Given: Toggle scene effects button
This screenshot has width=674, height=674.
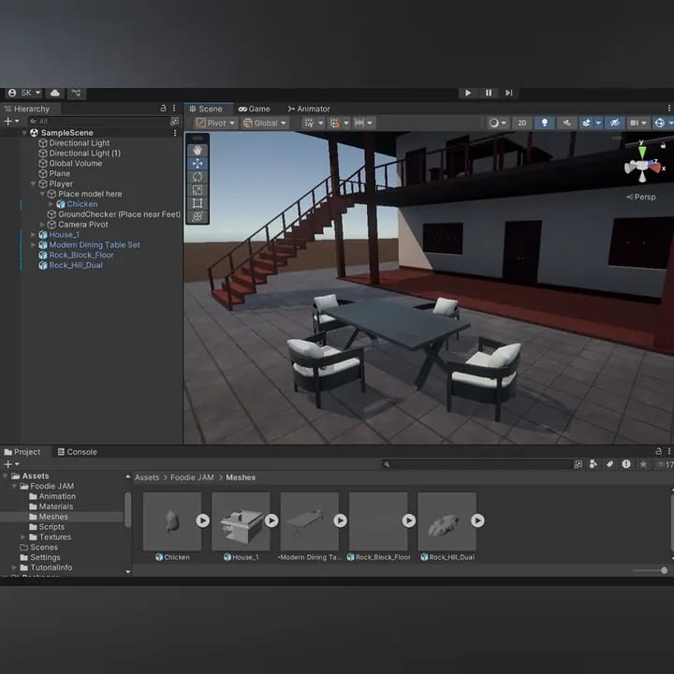Looking at the screenshot, I should (586, 123).
